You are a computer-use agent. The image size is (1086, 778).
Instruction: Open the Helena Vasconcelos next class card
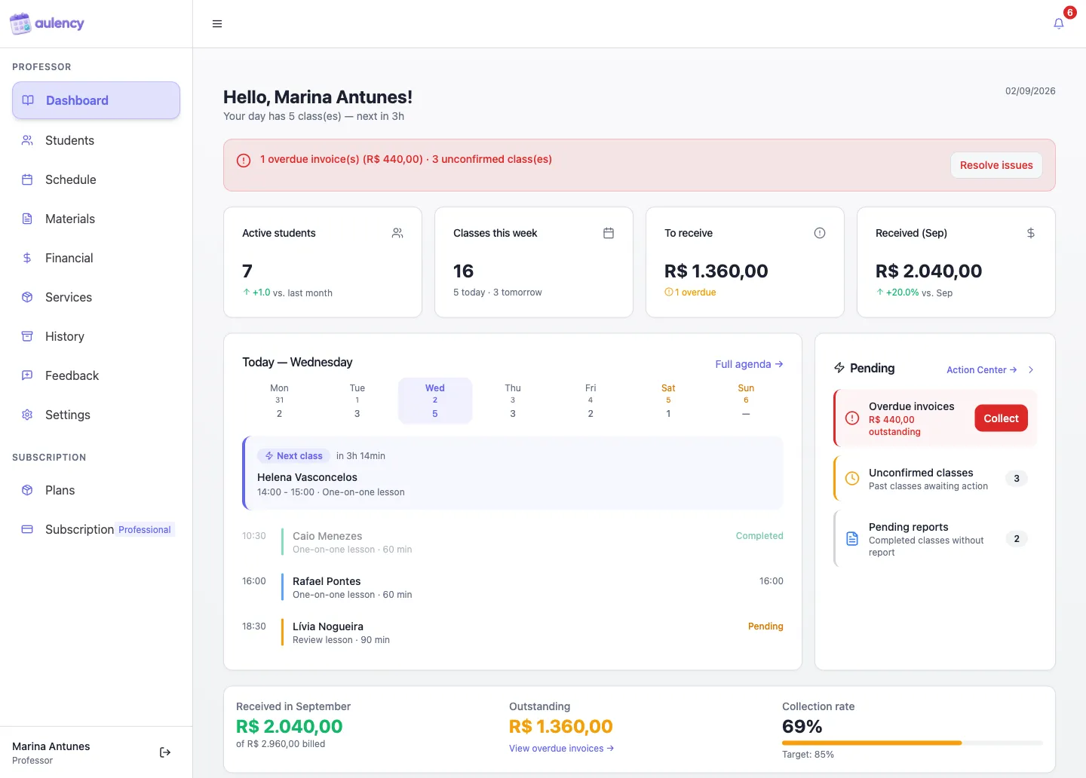pyautogui.click(x=513, y=473)
